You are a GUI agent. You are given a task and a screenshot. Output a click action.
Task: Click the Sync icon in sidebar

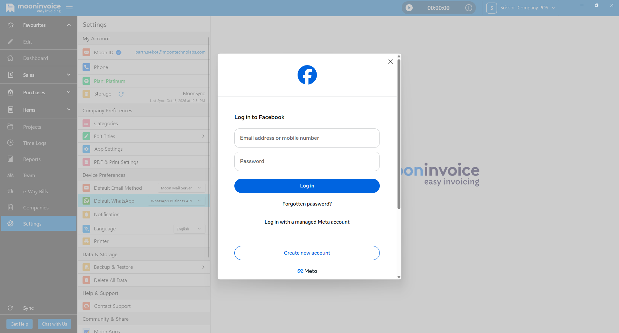click(x=10, y=308)
